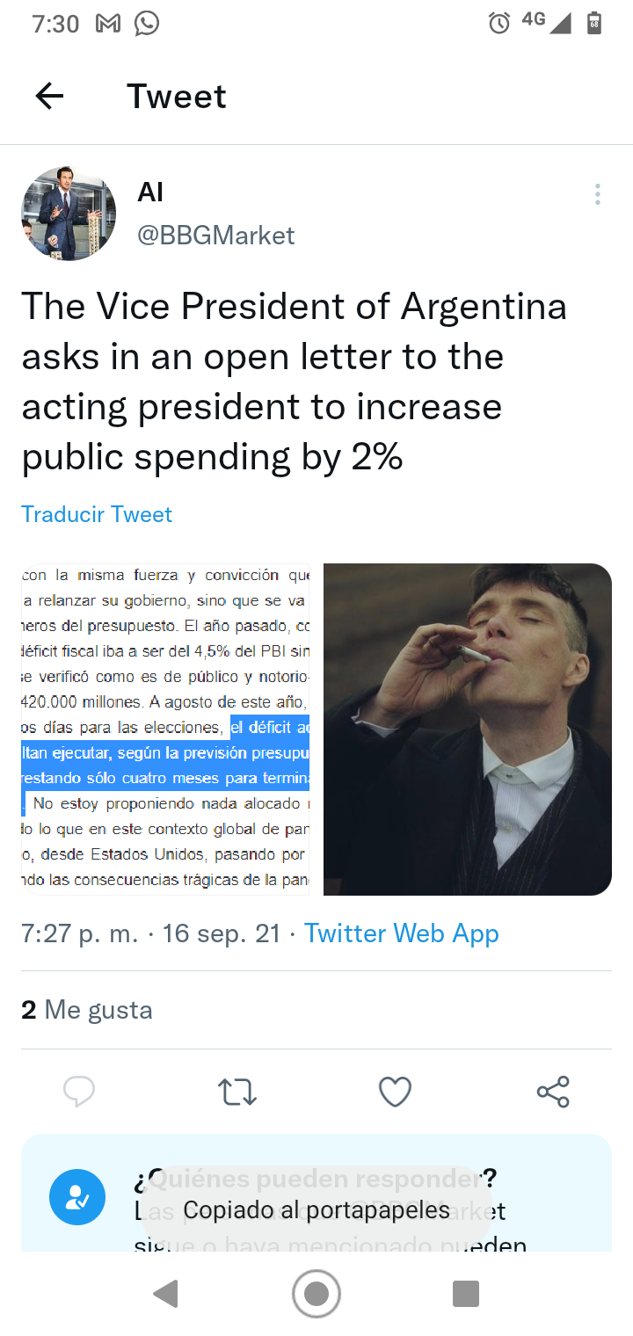
Task: Open the smoking man photo
Action: 467,729
